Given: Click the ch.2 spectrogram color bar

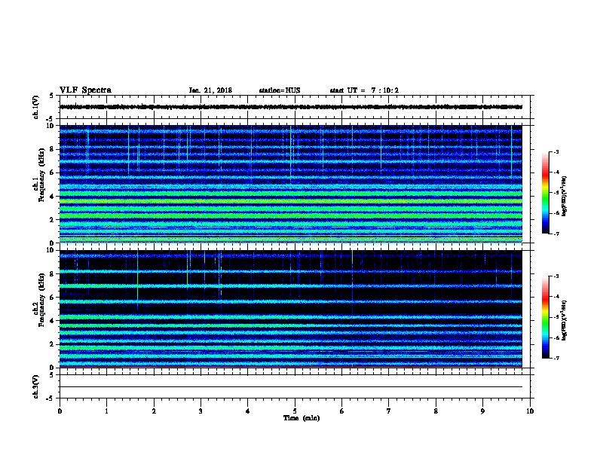Looking at the screenshot, I should (x=546, y=317).
